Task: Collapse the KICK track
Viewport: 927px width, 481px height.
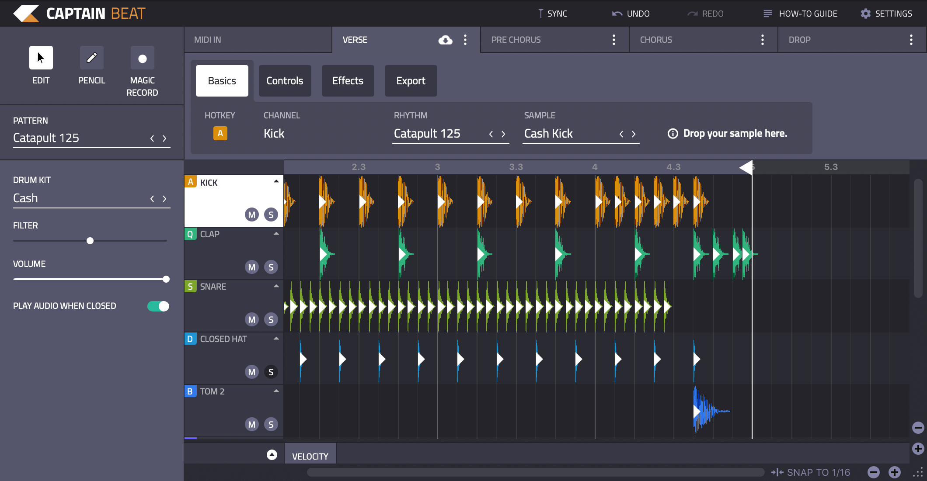Action: coord(276,180)
